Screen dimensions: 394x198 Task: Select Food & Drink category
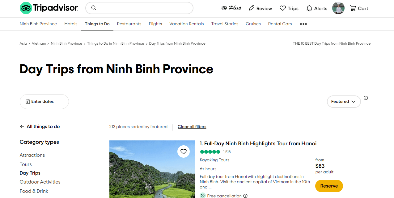pos(34,191)
